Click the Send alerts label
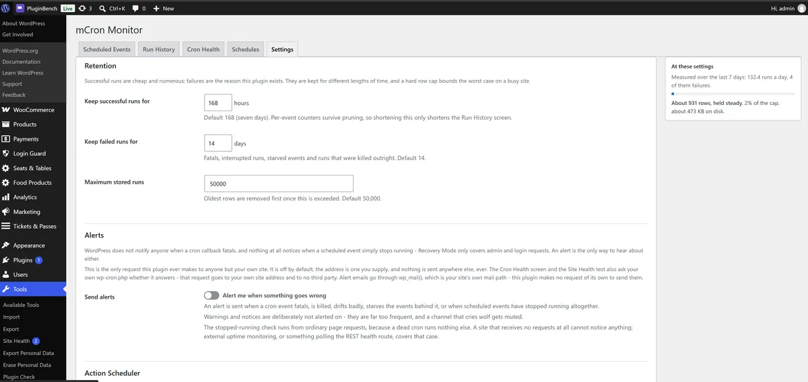808x382 pixels. [x=100, y=297]
